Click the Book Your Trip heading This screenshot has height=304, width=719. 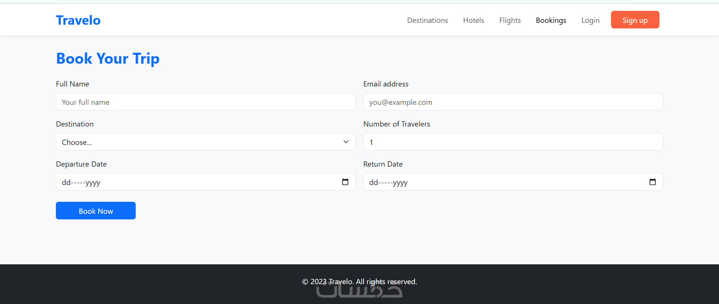click(108, 59)
